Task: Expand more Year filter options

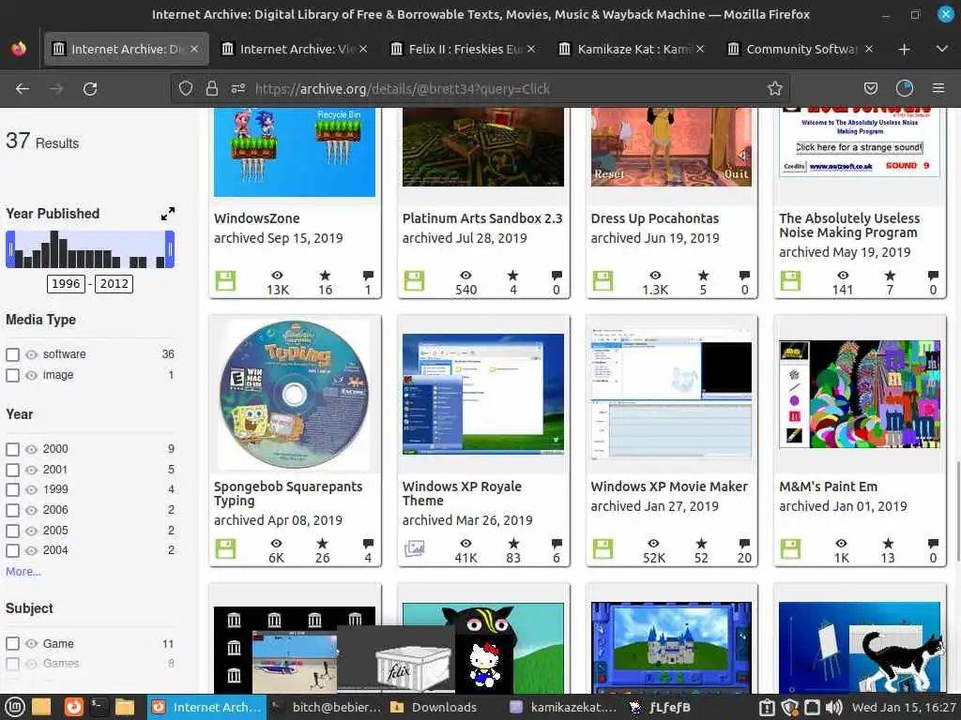Action: 23,571
